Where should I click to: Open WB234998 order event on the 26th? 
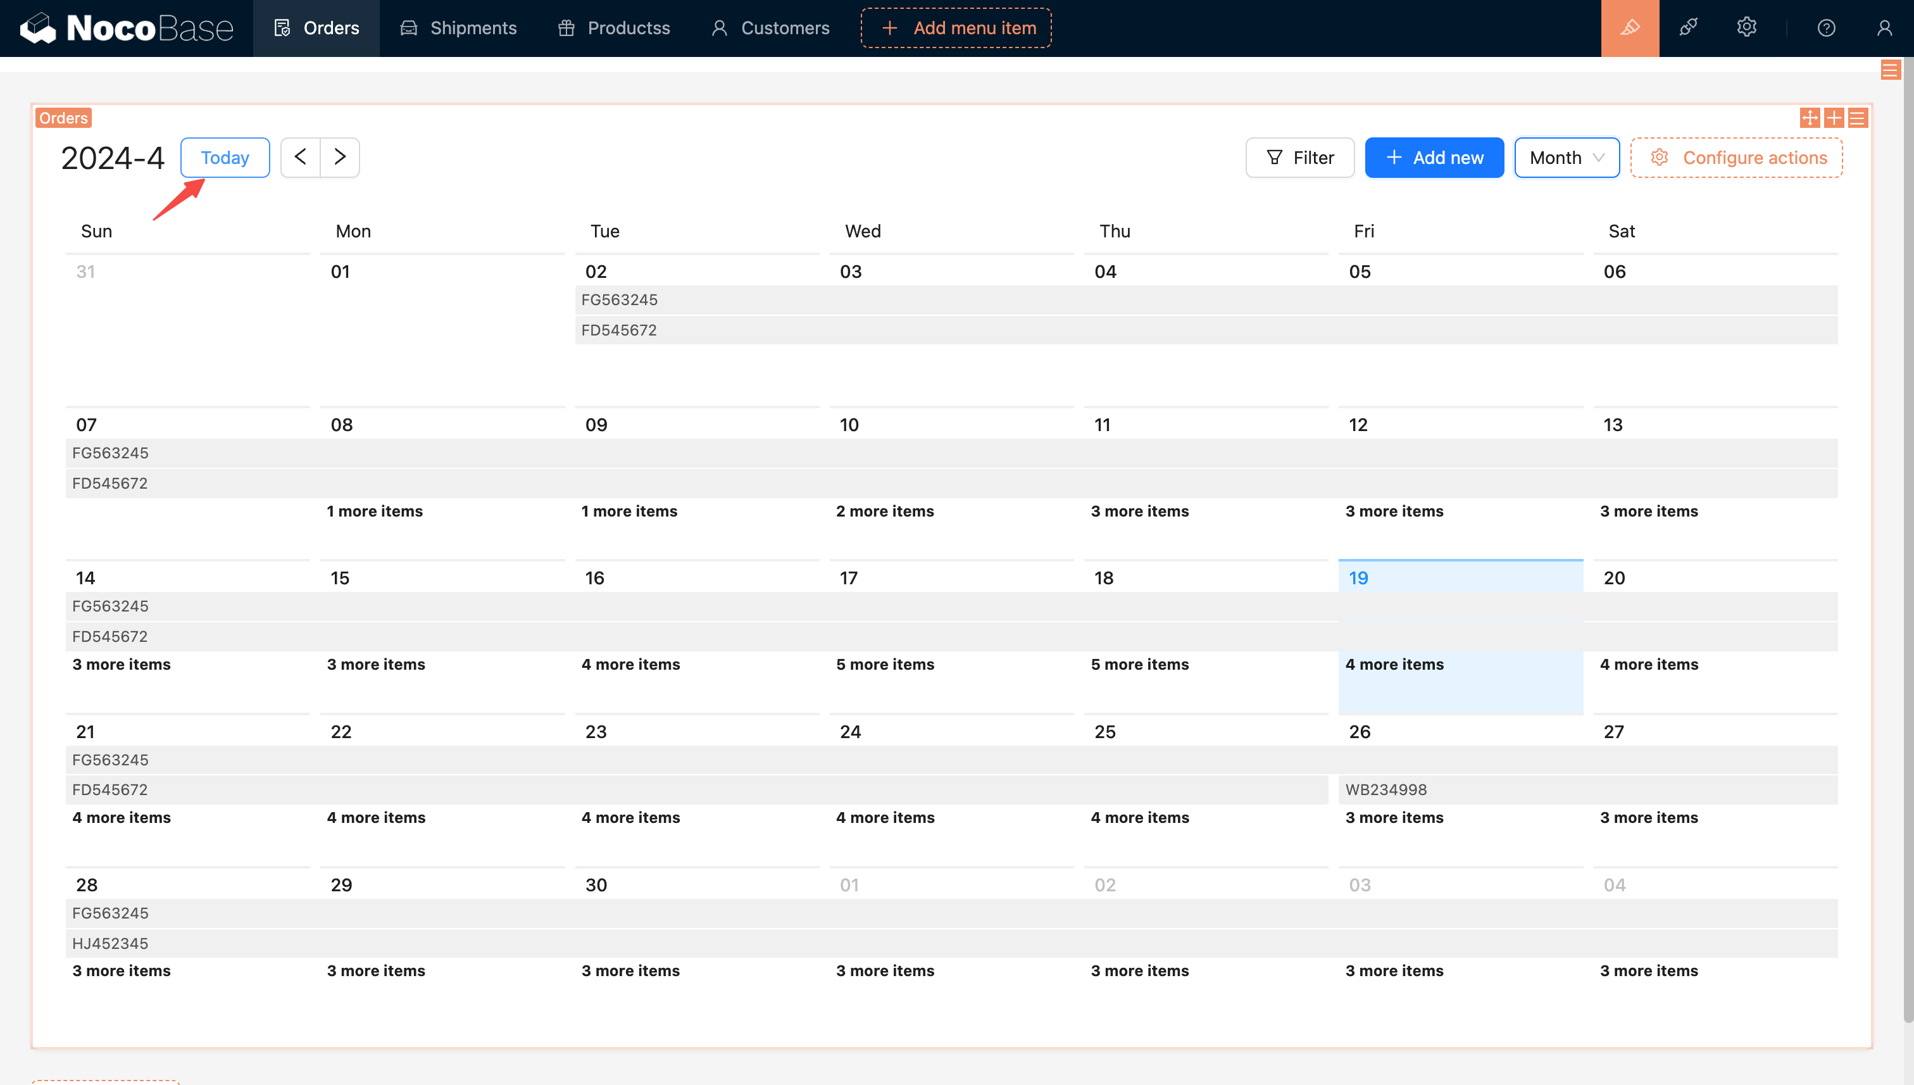coord(1385,789)
